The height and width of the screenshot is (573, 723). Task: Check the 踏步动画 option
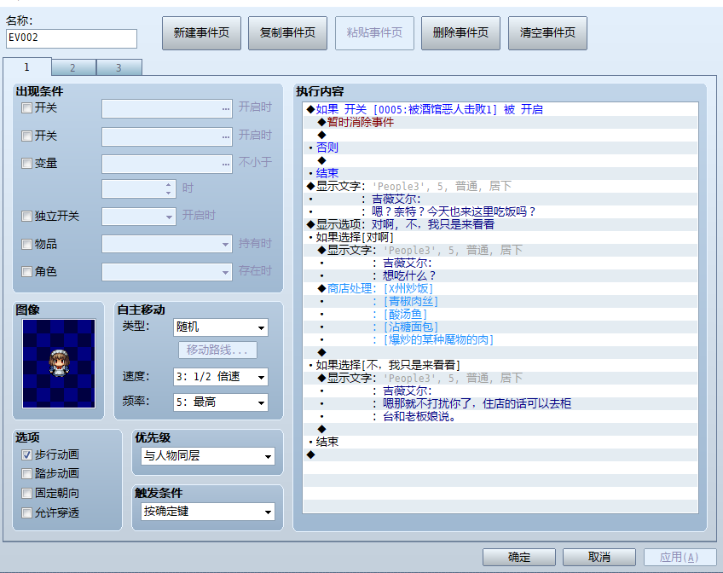click(x=26, y=474)
